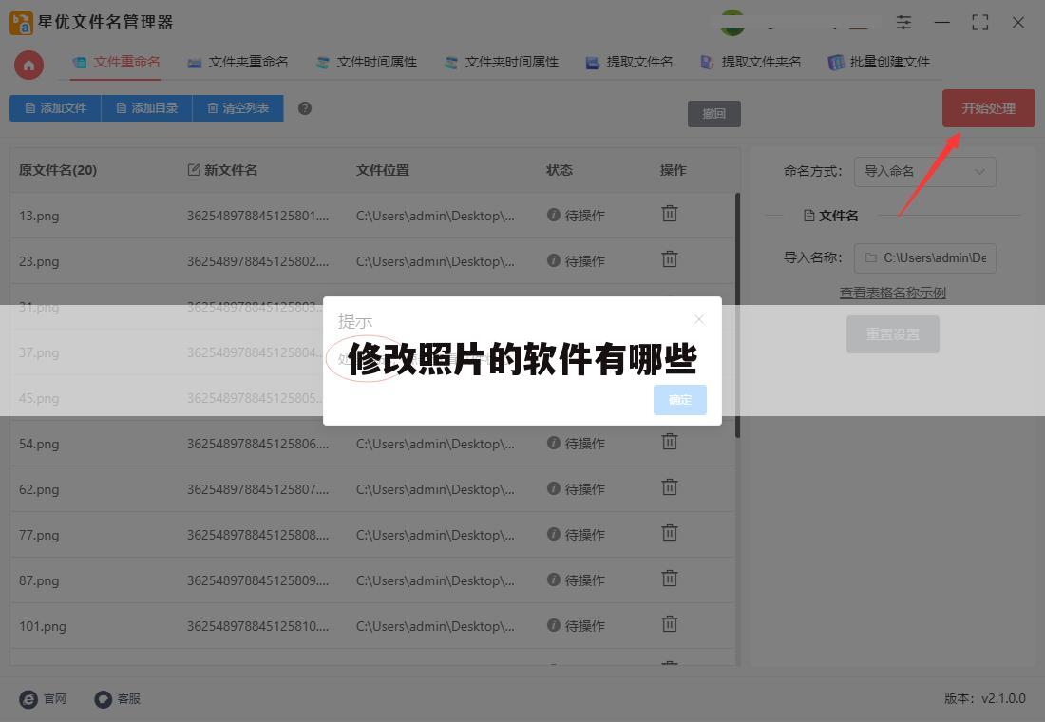Select file name 77.png
Screen dimensions: 1045x722
[x=39, y=536]
